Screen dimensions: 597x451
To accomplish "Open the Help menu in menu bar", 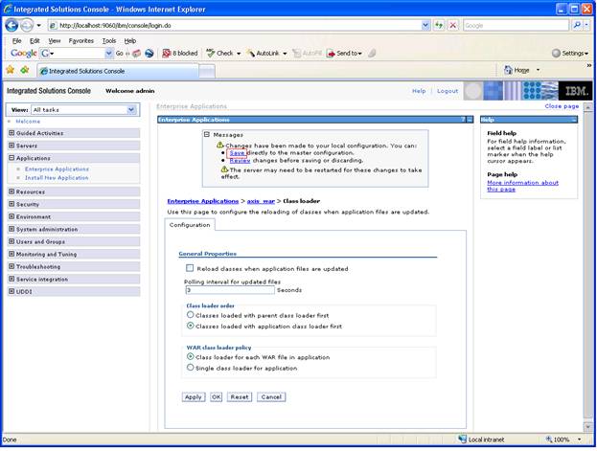I will (129, 41).
